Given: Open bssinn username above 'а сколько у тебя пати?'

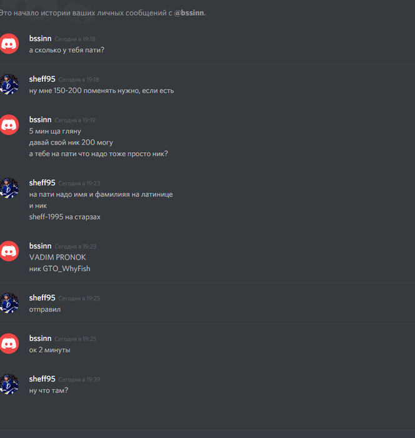Looking at the screenshot, I should [x=40, y=39].
